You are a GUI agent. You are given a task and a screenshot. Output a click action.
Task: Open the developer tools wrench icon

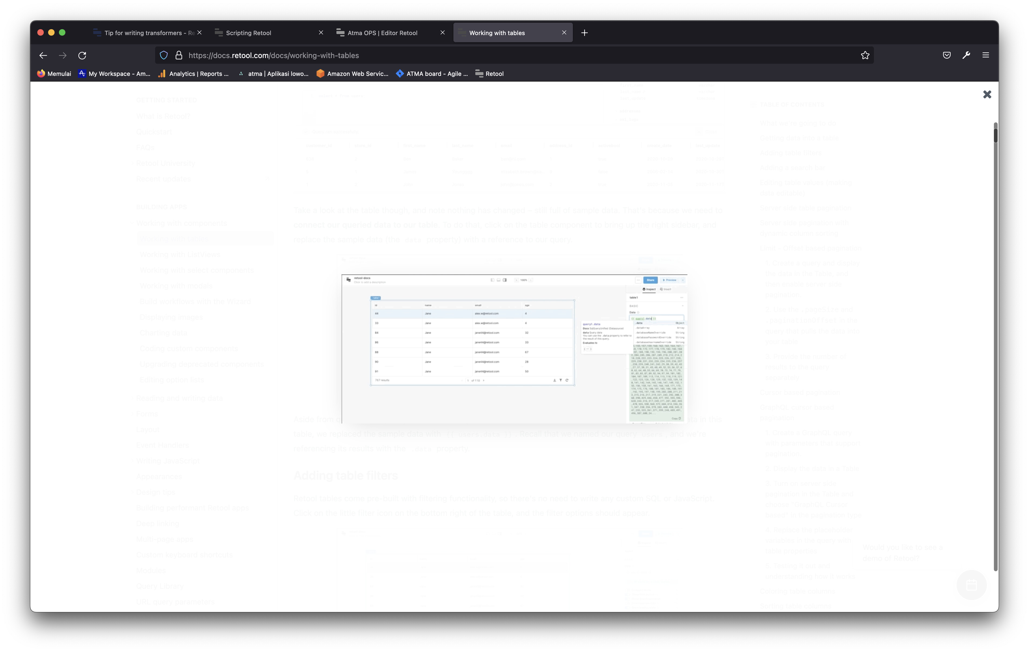coord(966,55)
